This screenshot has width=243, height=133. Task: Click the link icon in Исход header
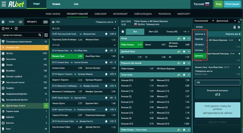click(179, 38)
